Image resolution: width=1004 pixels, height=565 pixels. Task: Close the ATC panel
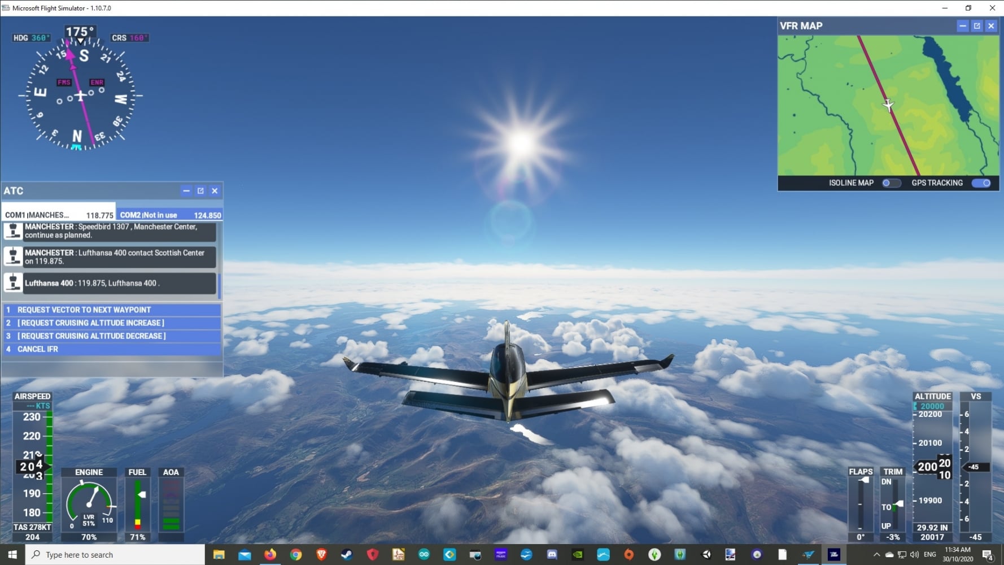tap(215, 191)
